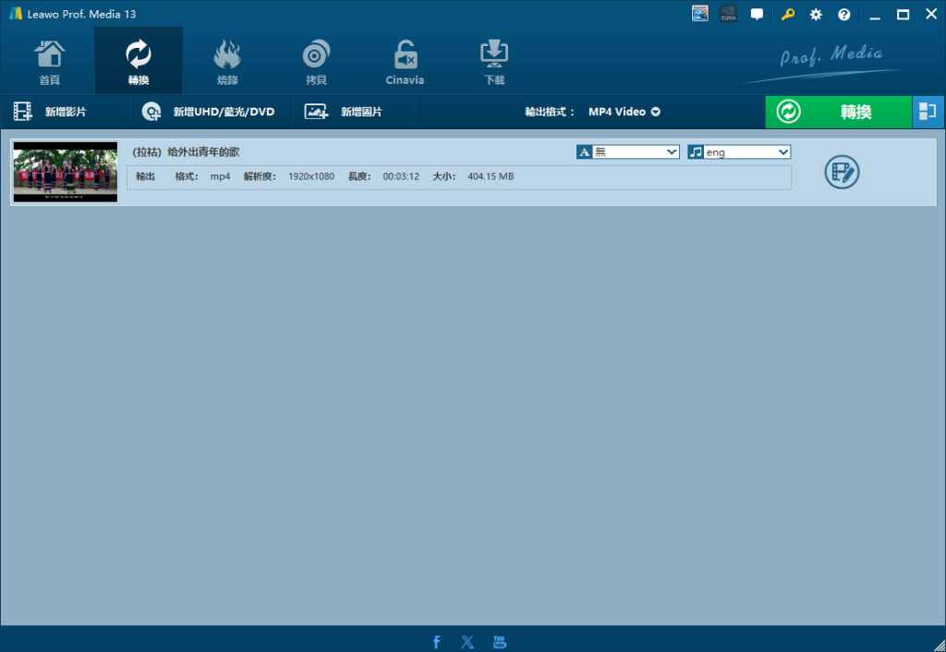946x652 pixels.
Task: Open the feedback speech bubble icon
Action: [x=757, y=15]
